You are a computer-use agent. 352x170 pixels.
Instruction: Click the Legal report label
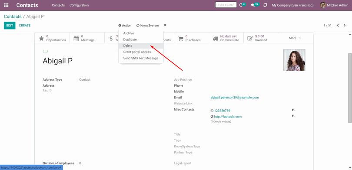click(183, 163)
